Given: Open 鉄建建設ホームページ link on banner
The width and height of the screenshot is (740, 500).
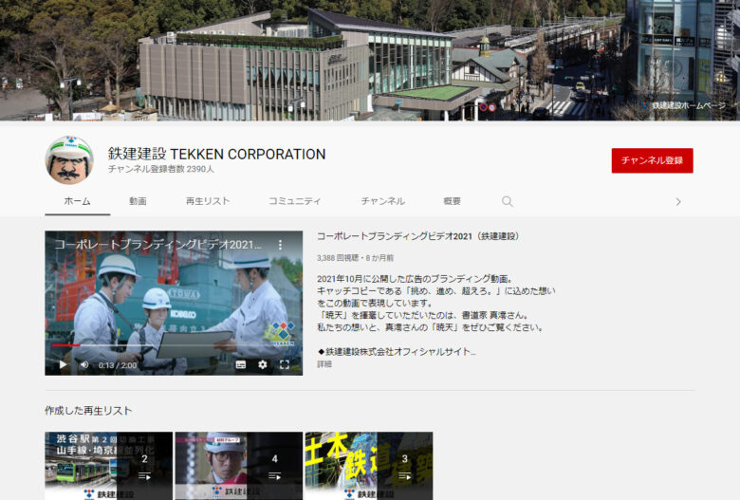Looking at the screenshot, I should (x=684, y=105).
